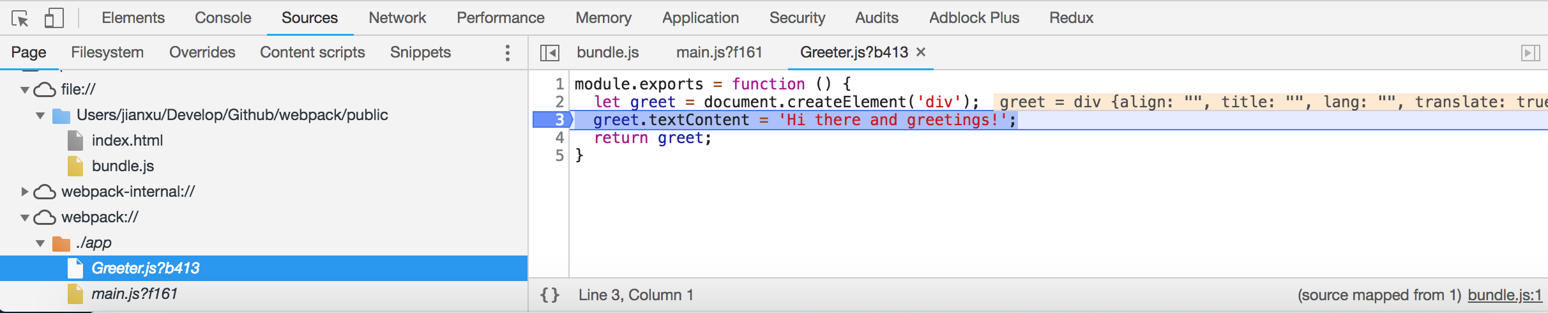The image size is (1548, 313).
Task: Follow the bundle.js:1 source link
Action: point(1505,295)
